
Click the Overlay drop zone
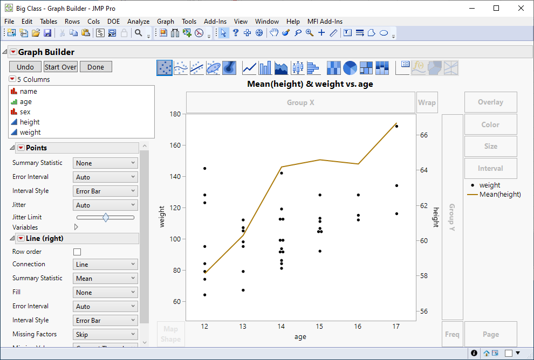pos(490,102)
